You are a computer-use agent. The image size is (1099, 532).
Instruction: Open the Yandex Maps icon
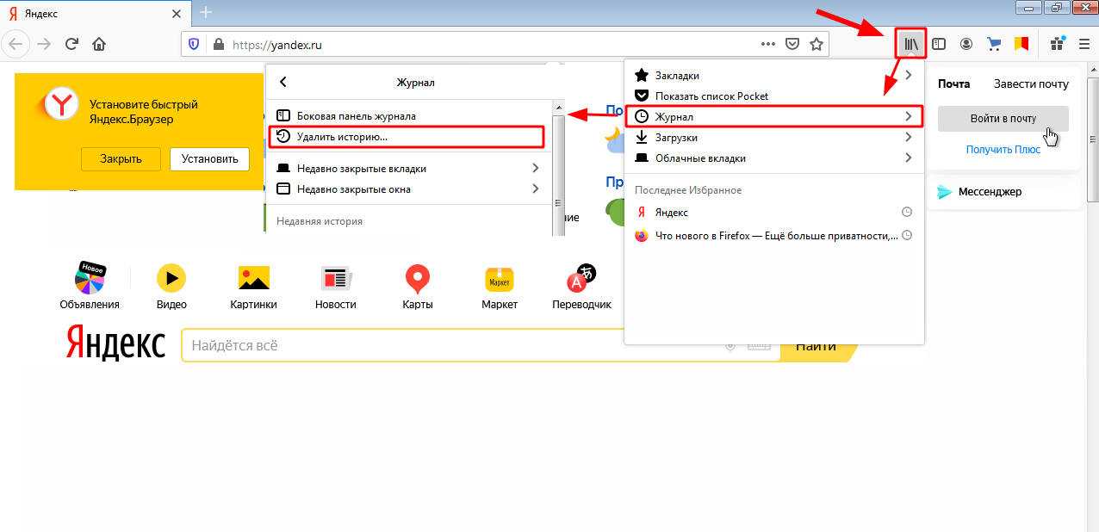click(417, 286)
